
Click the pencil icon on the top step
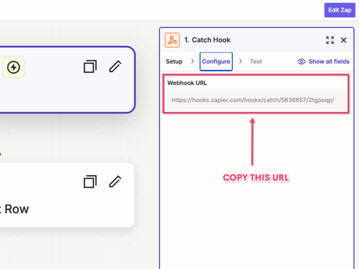(115, 66)
